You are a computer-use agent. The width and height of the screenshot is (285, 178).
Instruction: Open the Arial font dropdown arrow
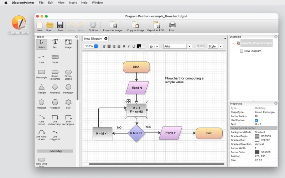click(190, 46)
